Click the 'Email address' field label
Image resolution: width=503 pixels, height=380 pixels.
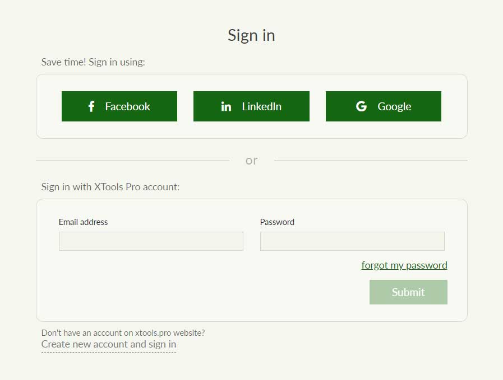click(x=83, y=222)
